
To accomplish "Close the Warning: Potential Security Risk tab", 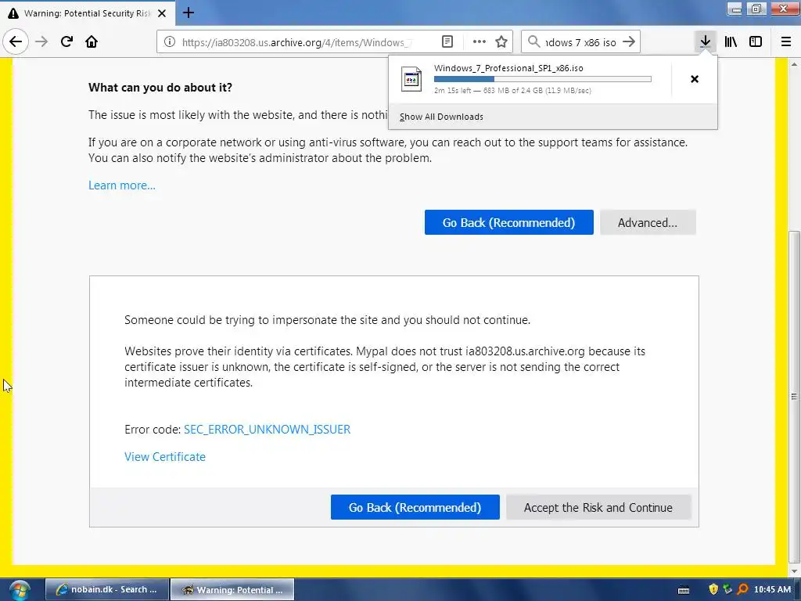I will [162, 13].
